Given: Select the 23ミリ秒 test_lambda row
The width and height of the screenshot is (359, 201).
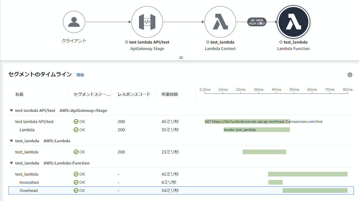Looking at the screenshot, I should coord(181,152).
